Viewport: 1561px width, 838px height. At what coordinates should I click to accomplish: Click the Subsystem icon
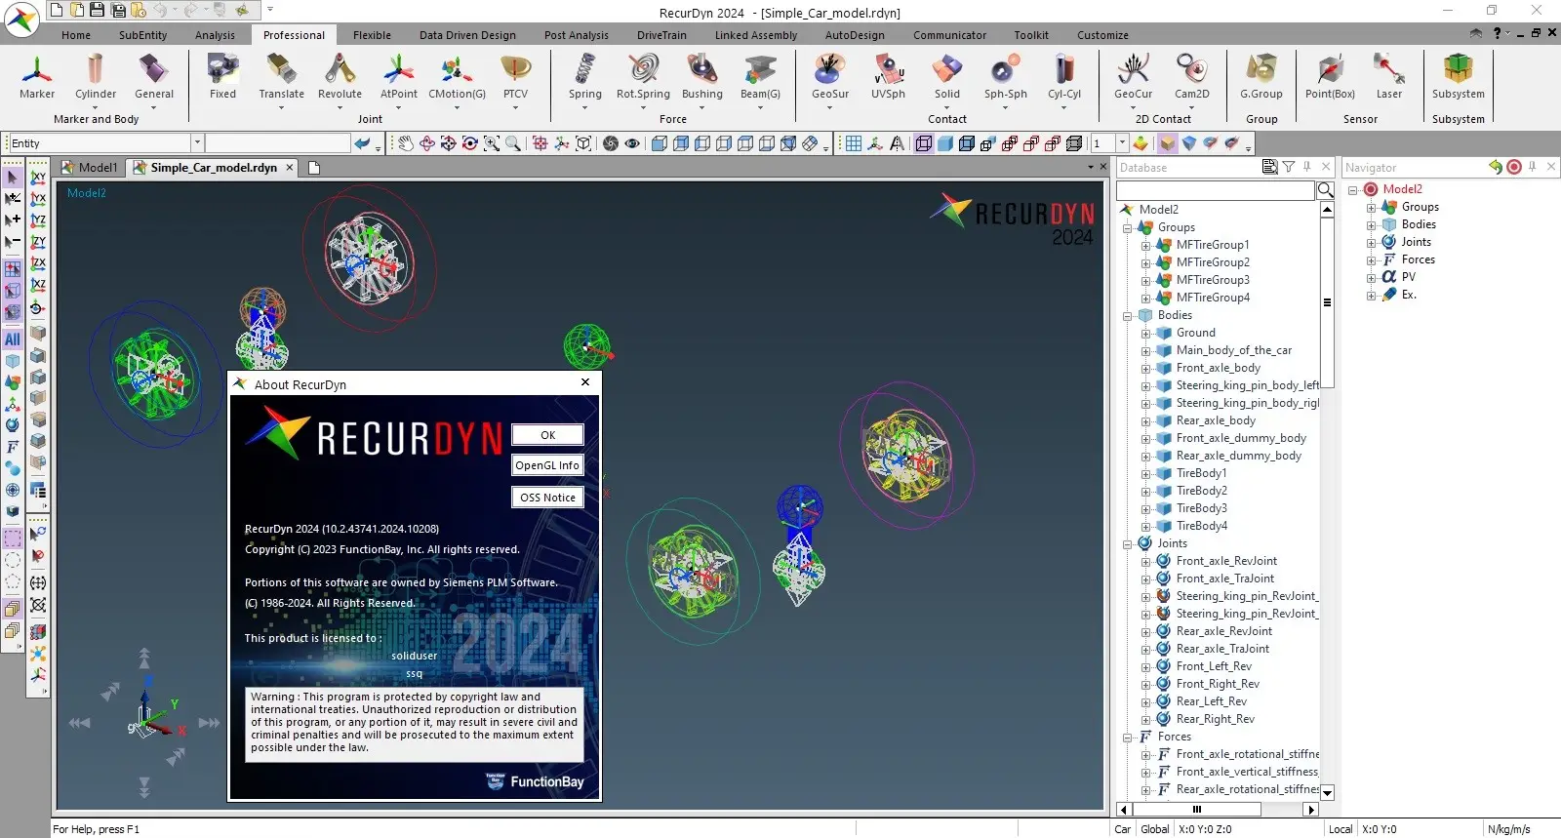click(x=1458, y=77)
